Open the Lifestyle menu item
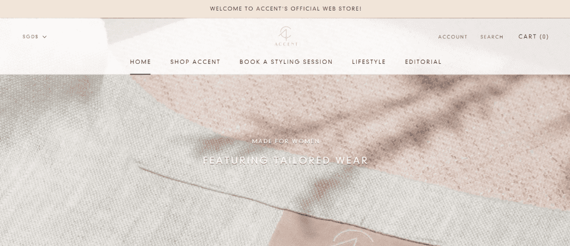 tap(368, 62)
